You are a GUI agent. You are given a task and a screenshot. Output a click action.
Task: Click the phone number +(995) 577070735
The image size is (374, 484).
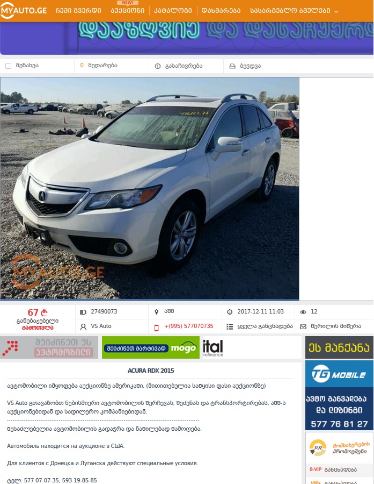[x=189, y=326]
